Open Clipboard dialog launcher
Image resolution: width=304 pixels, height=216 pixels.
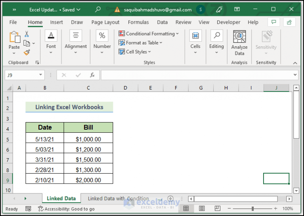coord(37,63)
